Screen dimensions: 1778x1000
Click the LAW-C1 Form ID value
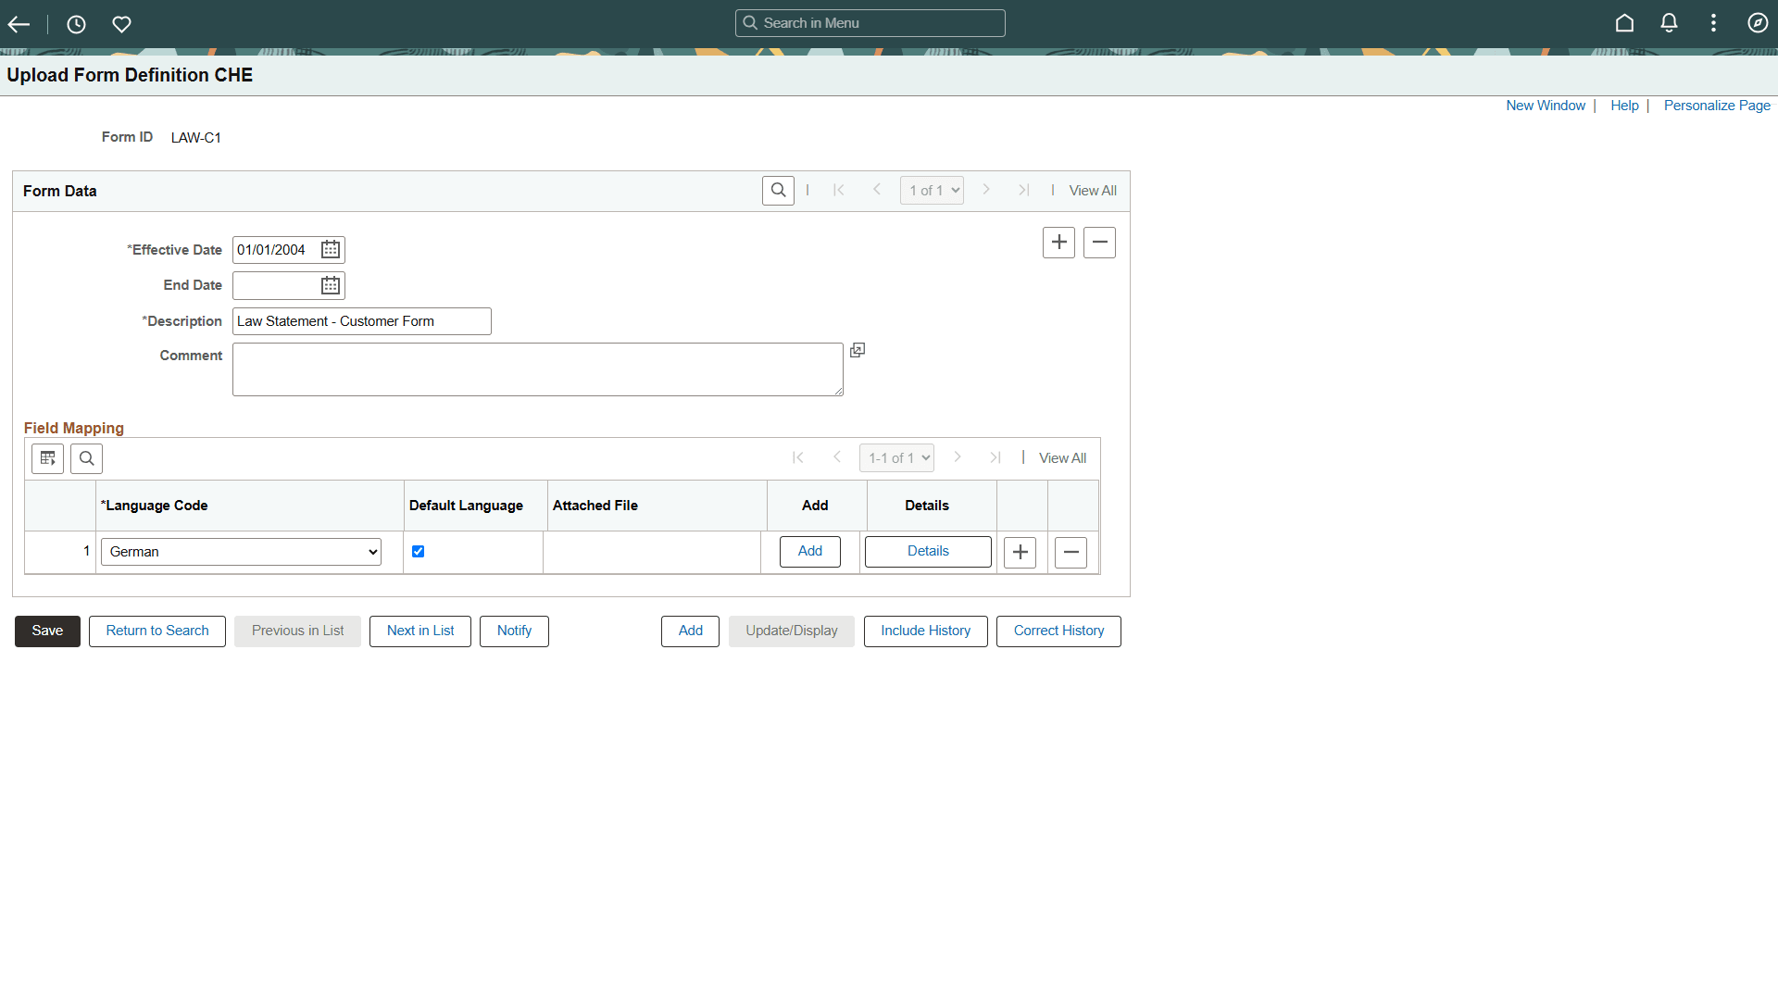(196, 138)
